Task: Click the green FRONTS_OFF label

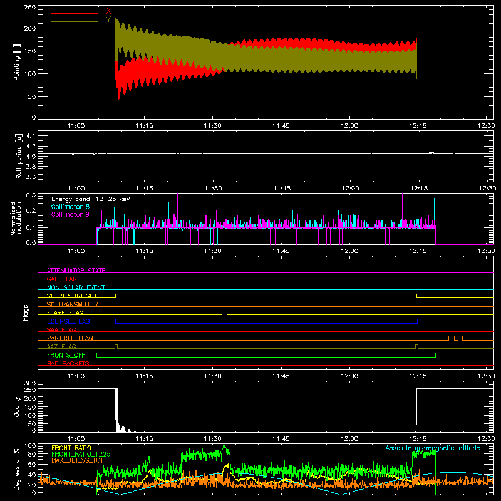Action: pos(66,355)
